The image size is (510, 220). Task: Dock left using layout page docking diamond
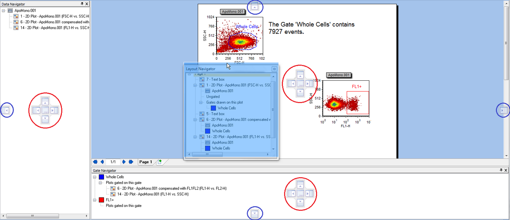pos(291,84)
